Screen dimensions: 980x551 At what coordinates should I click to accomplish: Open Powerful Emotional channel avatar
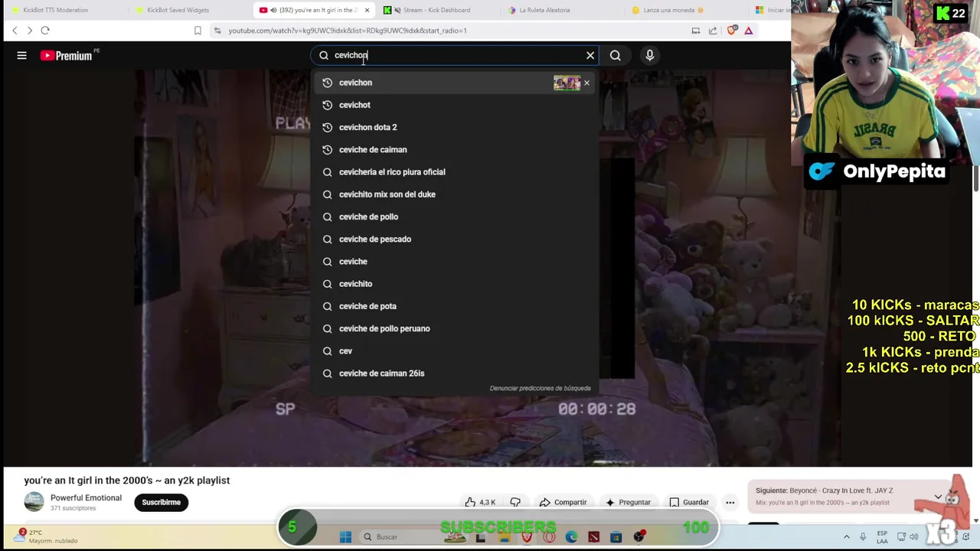click(x=34, y=502)
